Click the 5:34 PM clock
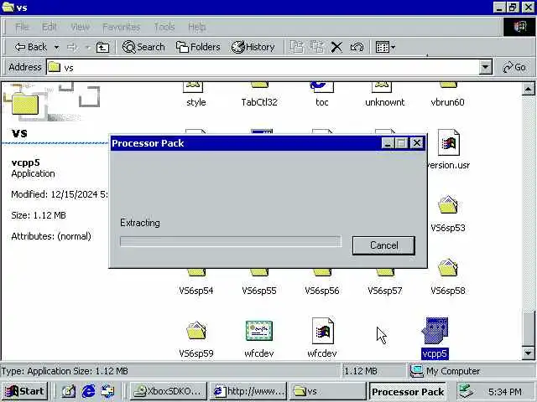This screenshot has height=402, width=537. tap(505, 391)
